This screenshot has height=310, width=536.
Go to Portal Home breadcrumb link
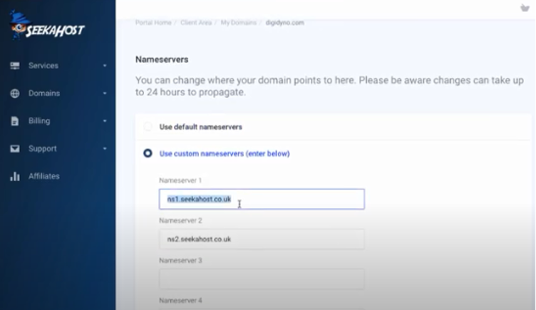(x=153, y=23)
